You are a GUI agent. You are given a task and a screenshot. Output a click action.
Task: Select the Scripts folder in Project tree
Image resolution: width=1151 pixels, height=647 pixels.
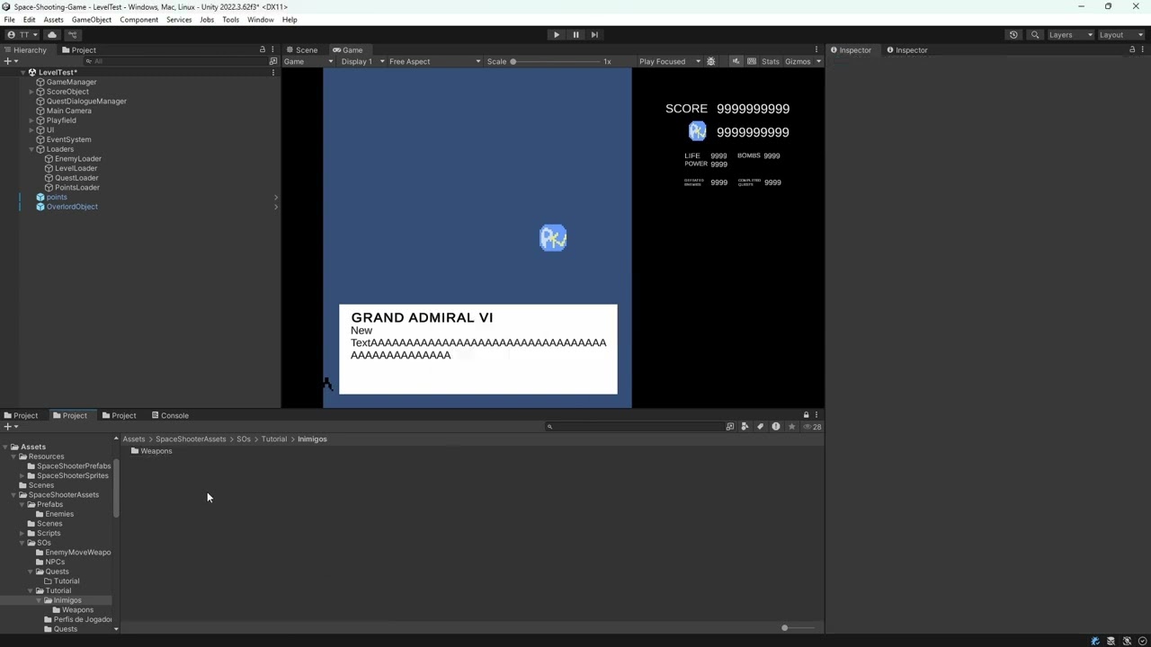(x=49, y=534)
